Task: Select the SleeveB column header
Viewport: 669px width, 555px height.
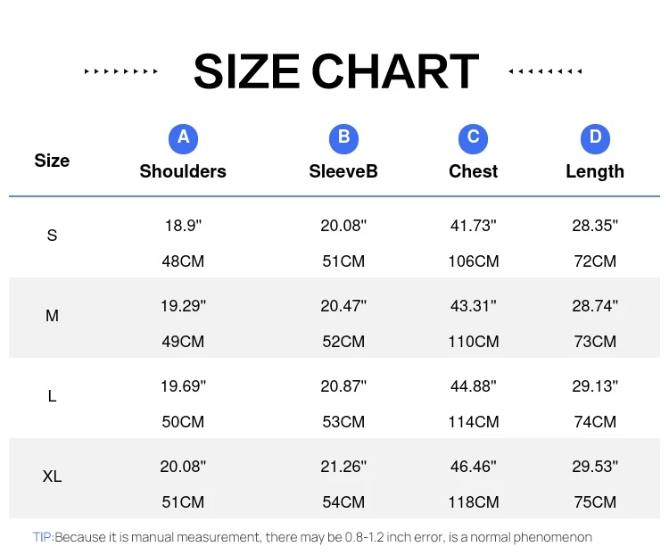Action: (343, 171)
